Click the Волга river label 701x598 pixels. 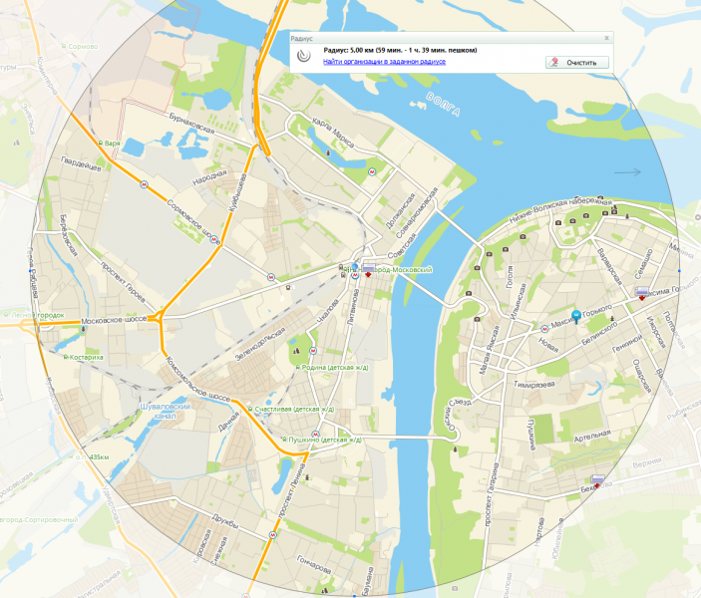[x=443, y=104]
